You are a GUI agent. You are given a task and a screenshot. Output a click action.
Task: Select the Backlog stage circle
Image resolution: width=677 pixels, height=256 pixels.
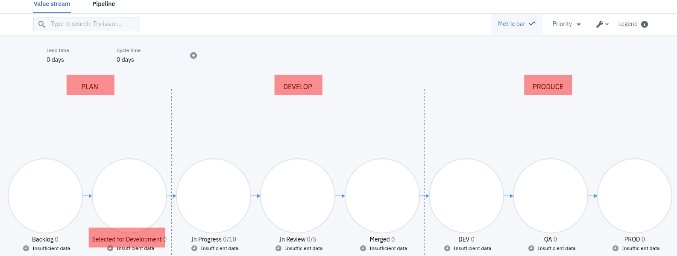pos(45,196)
